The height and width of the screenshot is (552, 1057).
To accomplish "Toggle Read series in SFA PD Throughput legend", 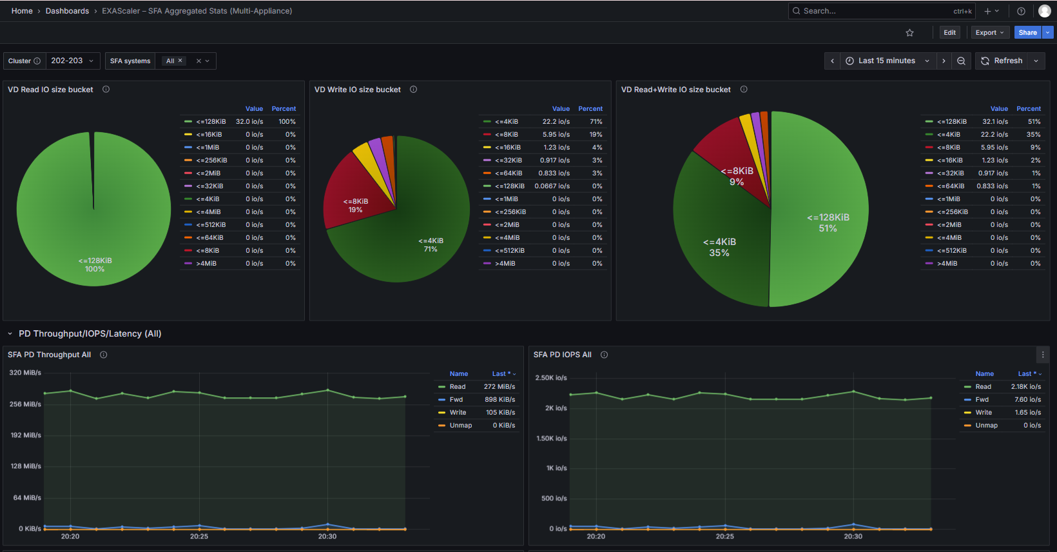I will point(458,387).
